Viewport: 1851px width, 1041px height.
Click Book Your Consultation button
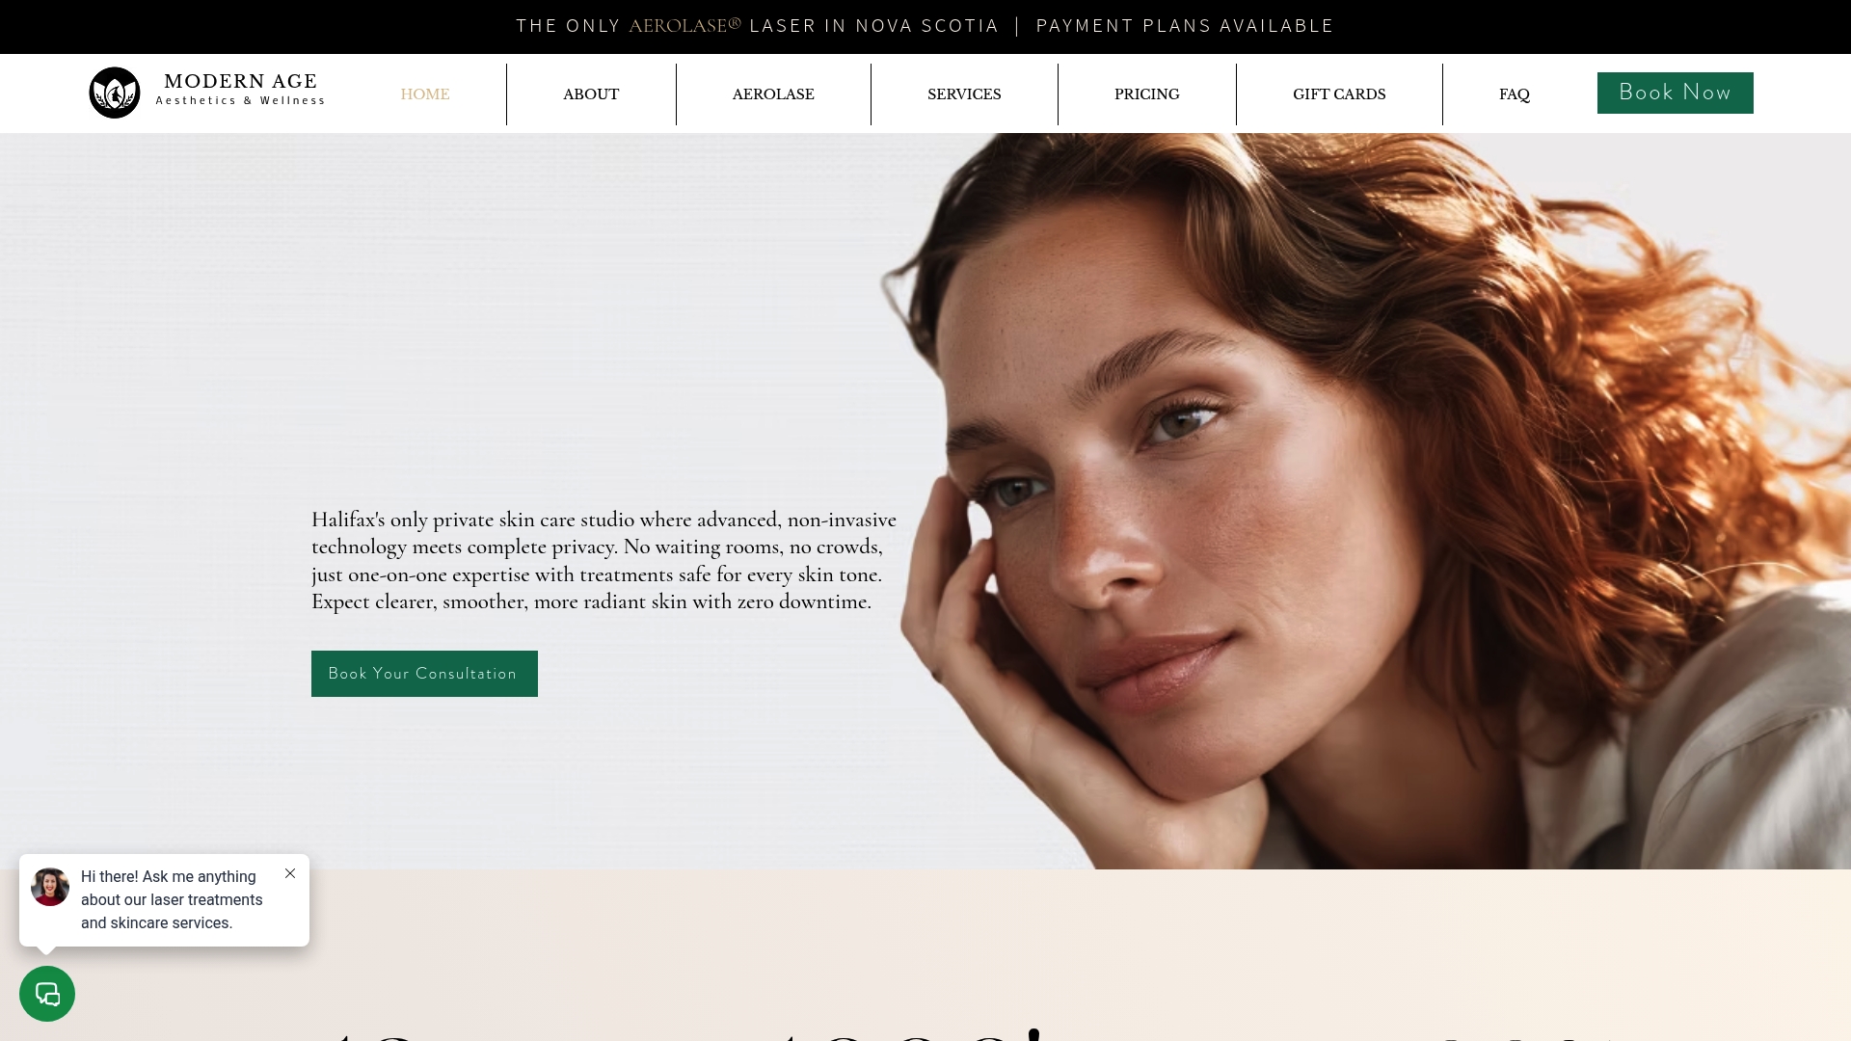click(424, 674)
